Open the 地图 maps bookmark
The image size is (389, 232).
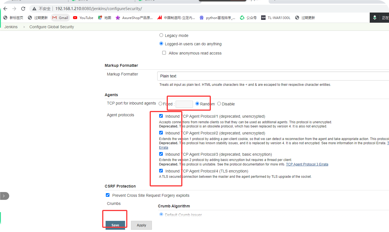click(104, 18)
